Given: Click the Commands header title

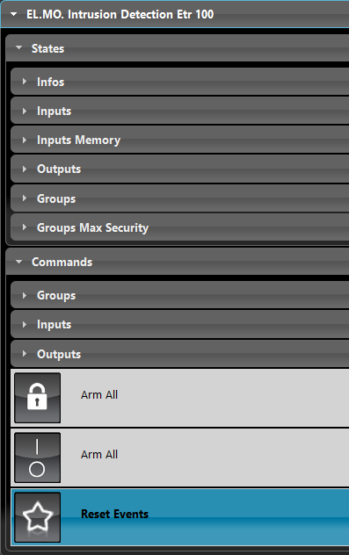Looking at the screenshot, I should point(62,262).
